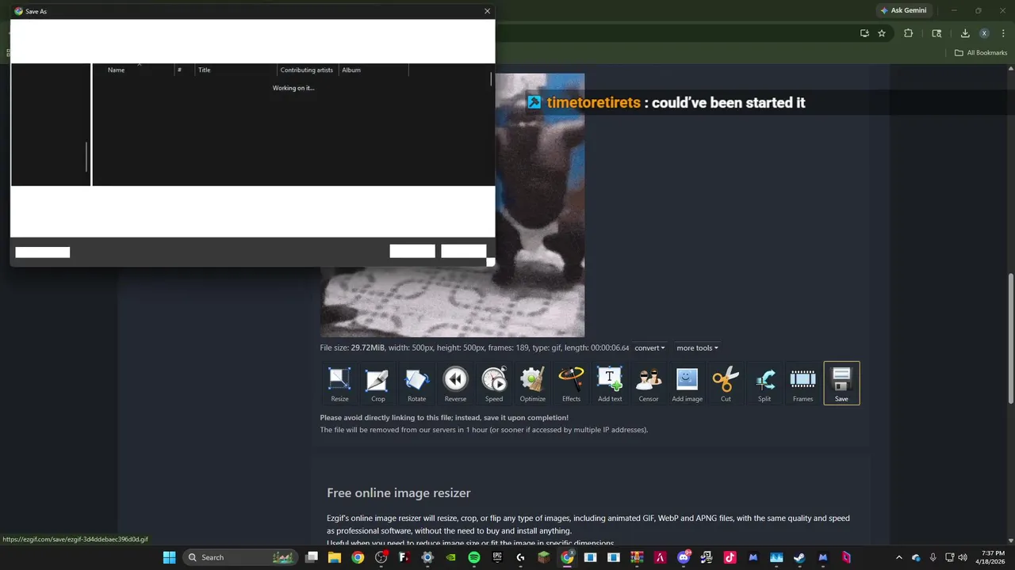Select the Cut tool
Image resolution: width=1015 pixels, height=570 pixels.
(x=726, y=384)
